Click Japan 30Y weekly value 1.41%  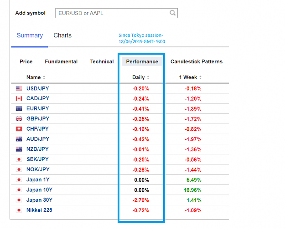pyautogui.click(x=194, y=200)
